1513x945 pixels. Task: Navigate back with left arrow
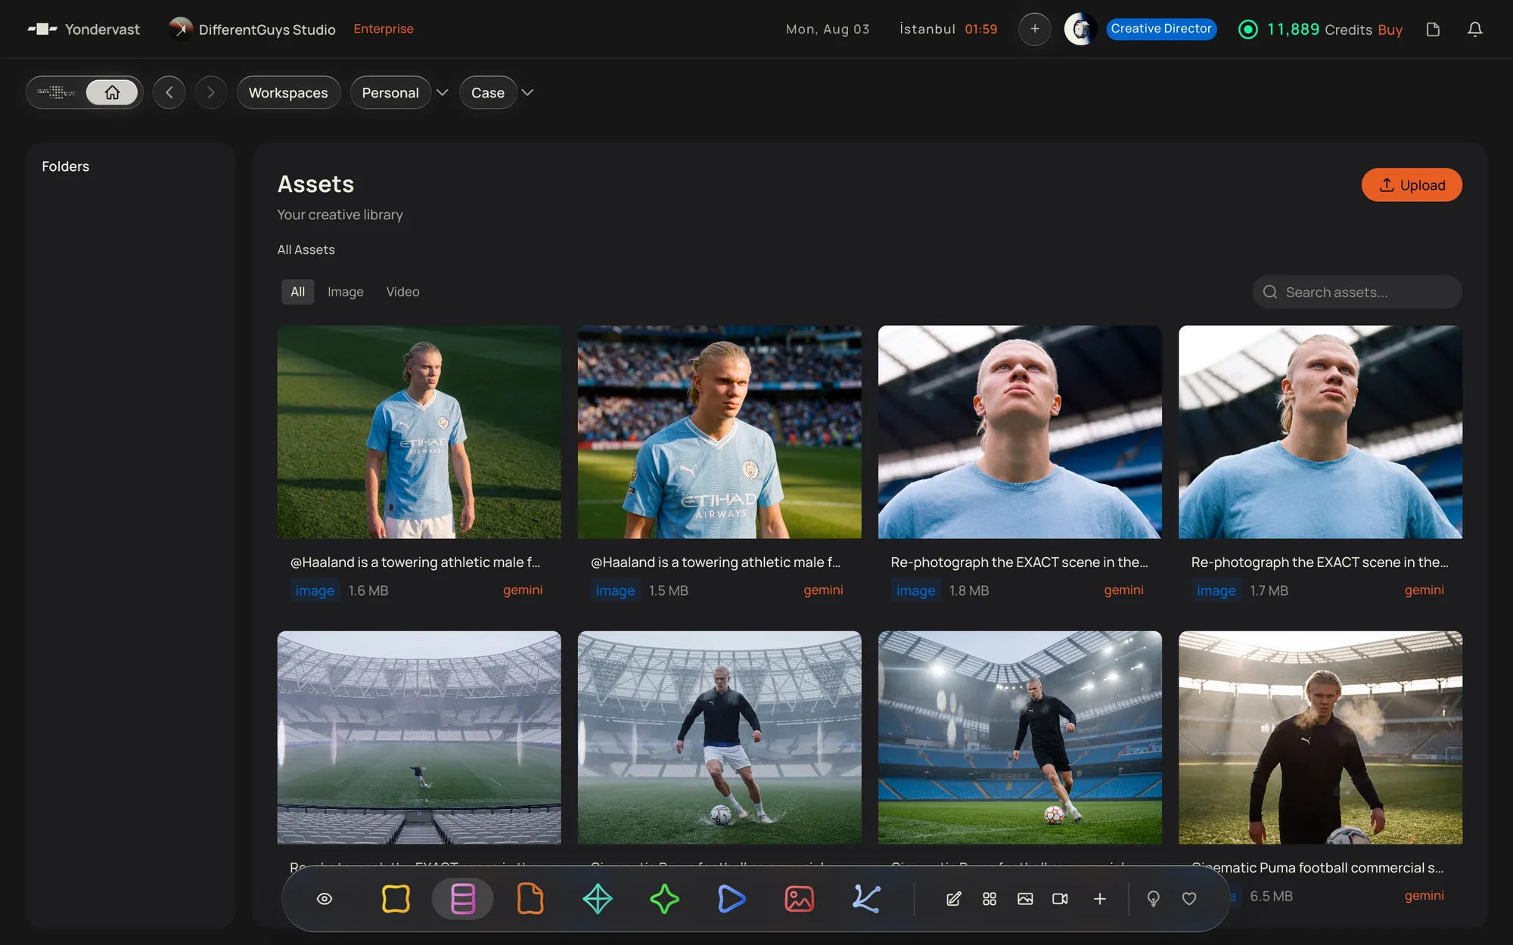click(x=169, y=92)
